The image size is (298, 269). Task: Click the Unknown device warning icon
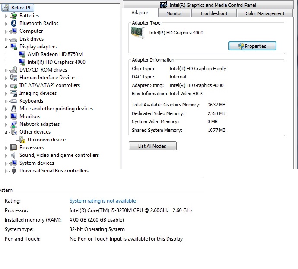(x=22, y=140)
